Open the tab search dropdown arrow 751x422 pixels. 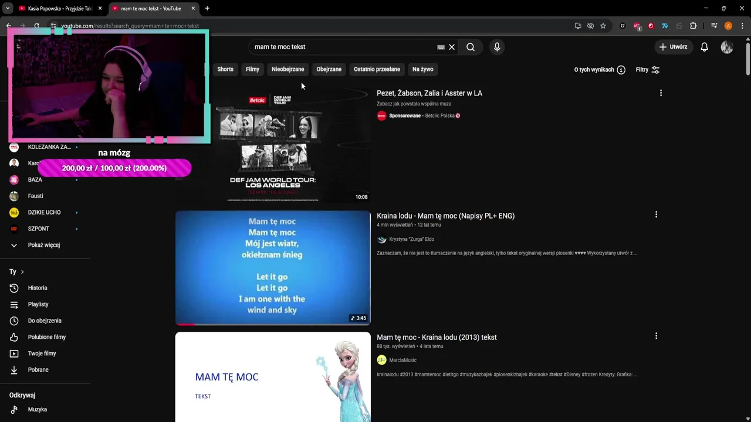[8, 8]
